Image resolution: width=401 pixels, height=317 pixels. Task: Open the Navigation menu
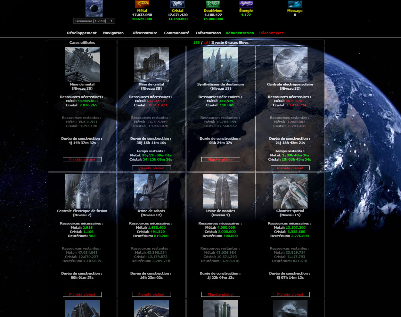(x=113, y=33)
